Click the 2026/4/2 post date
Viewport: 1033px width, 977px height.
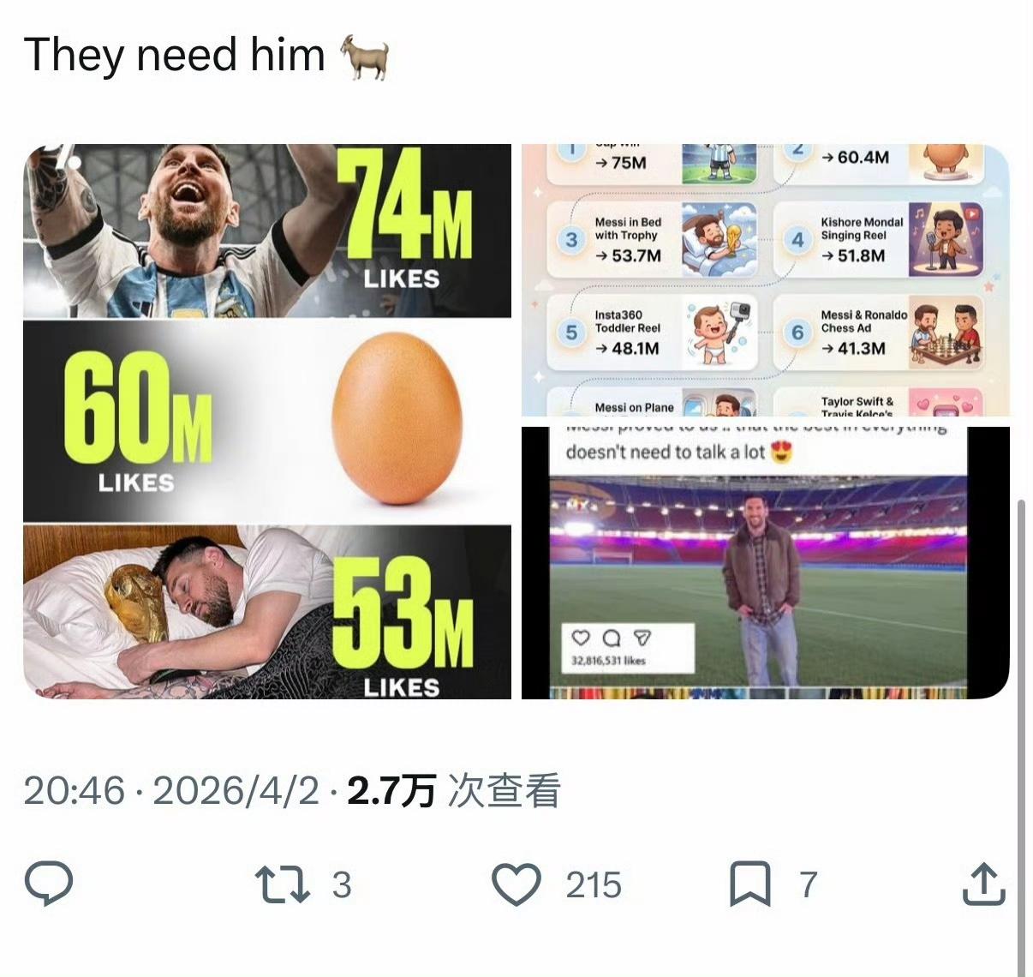pos(236,790)
